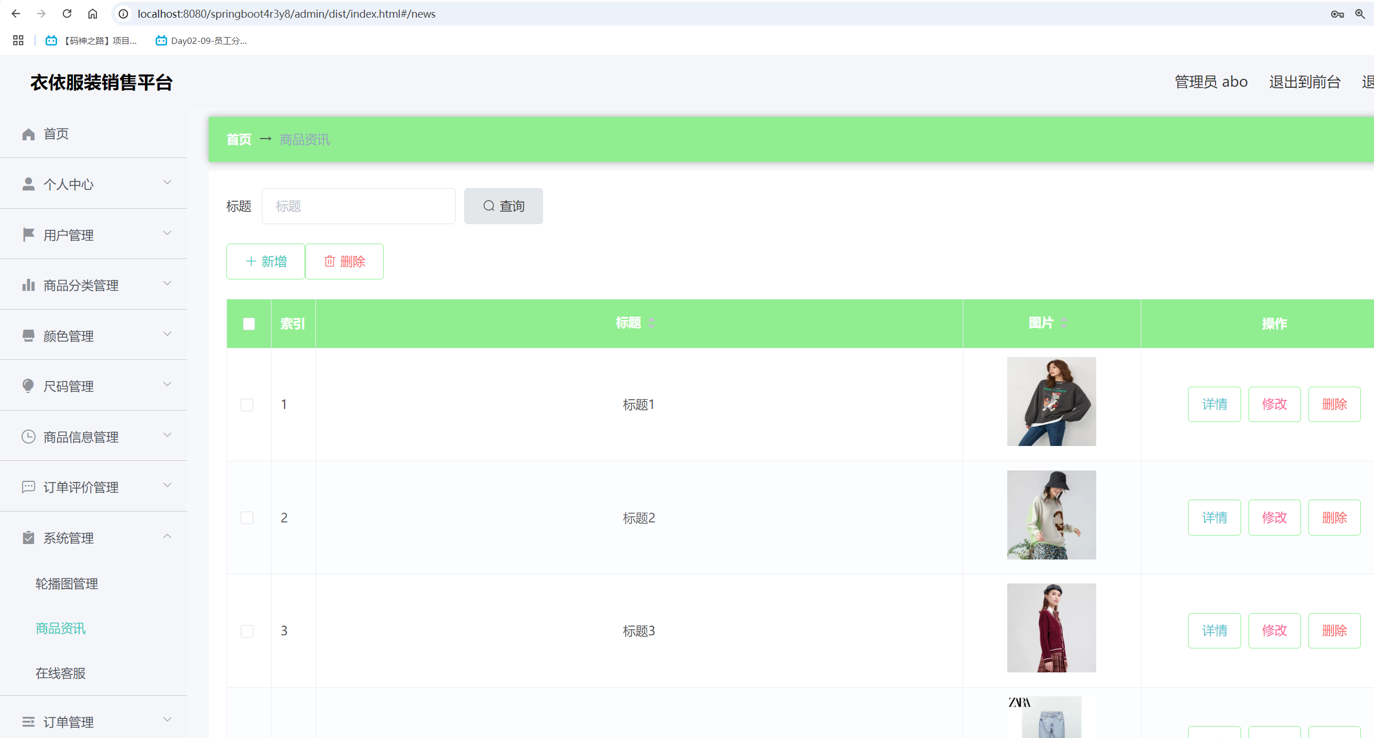Click 修改 button for 标题2 row

1274,517
